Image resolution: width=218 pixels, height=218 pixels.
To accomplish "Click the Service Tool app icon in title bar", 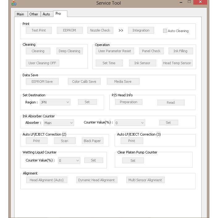I will coord(14,3).
